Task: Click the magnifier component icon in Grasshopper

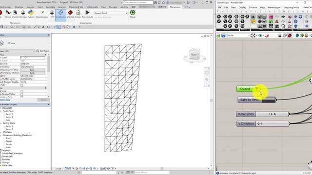Action: (283, 26)
